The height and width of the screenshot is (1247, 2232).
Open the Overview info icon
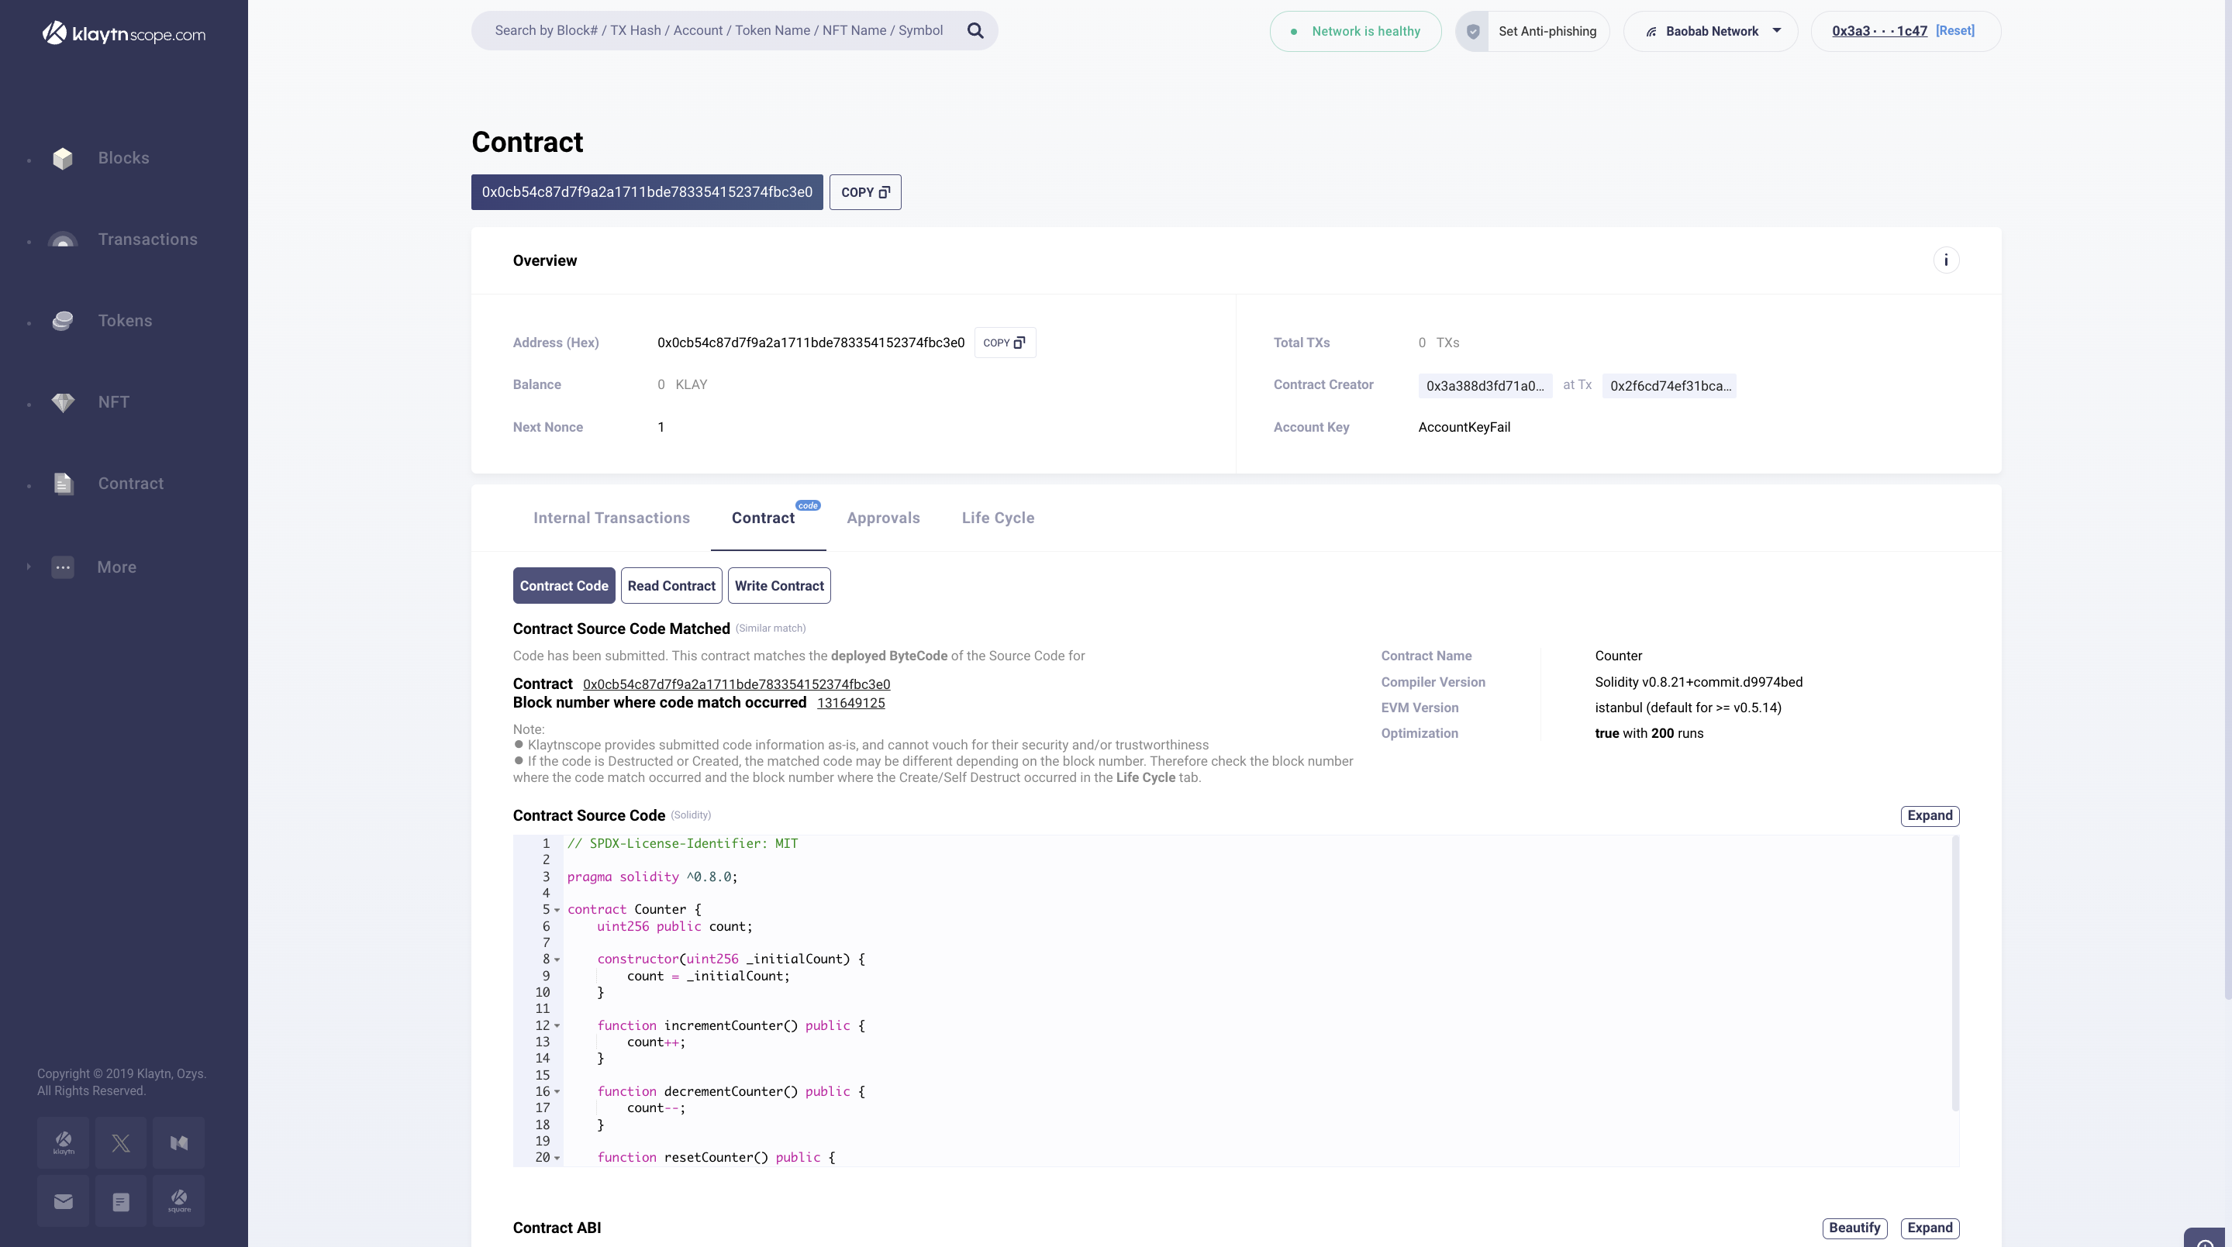pos(1945,260)
